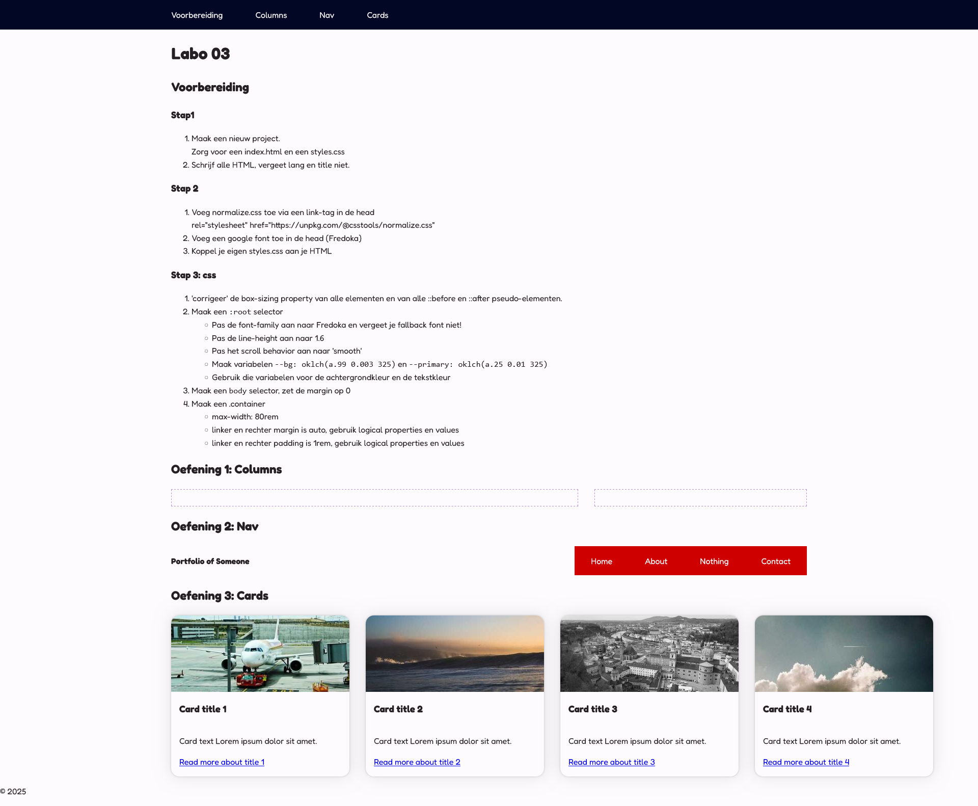
Task: Click the black-and-white city card image
Action: (649, 654)
